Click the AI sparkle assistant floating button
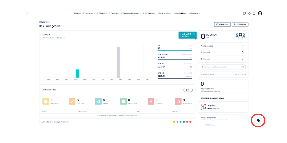Viewport: 287px width, 143px height. click(258, 120)
